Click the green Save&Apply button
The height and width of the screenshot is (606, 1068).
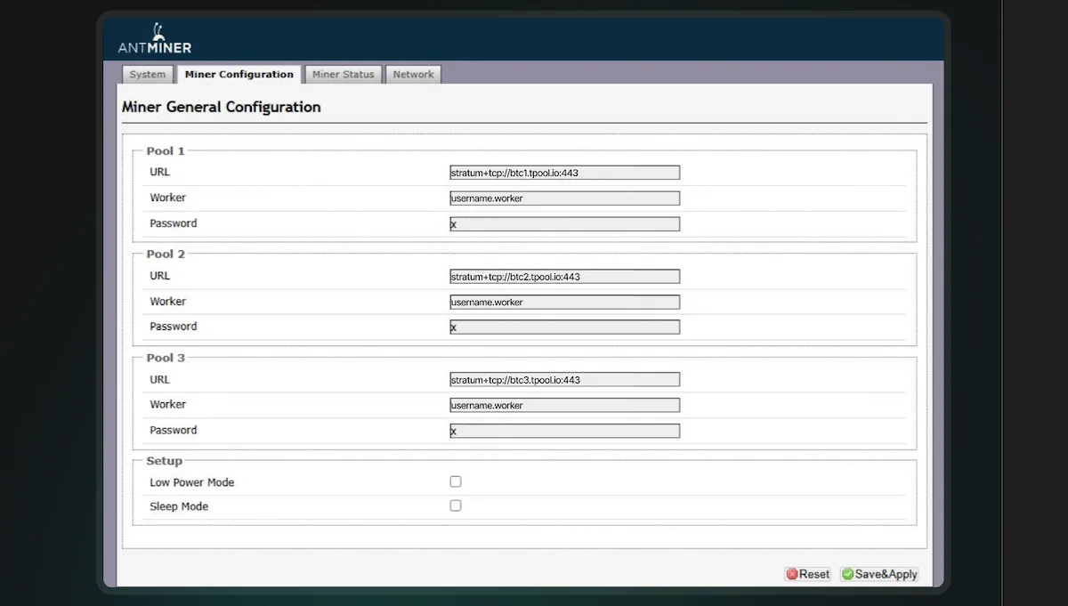point(879,574)
